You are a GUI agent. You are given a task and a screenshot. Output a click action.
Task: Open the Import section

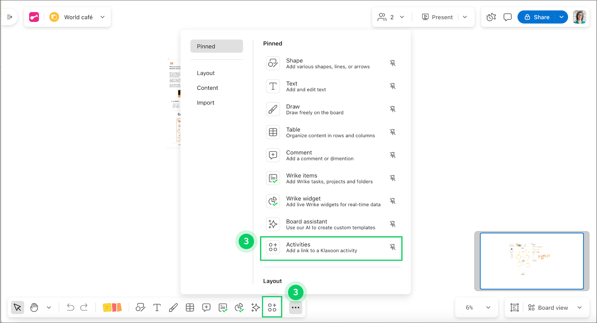tap(206, 102)
